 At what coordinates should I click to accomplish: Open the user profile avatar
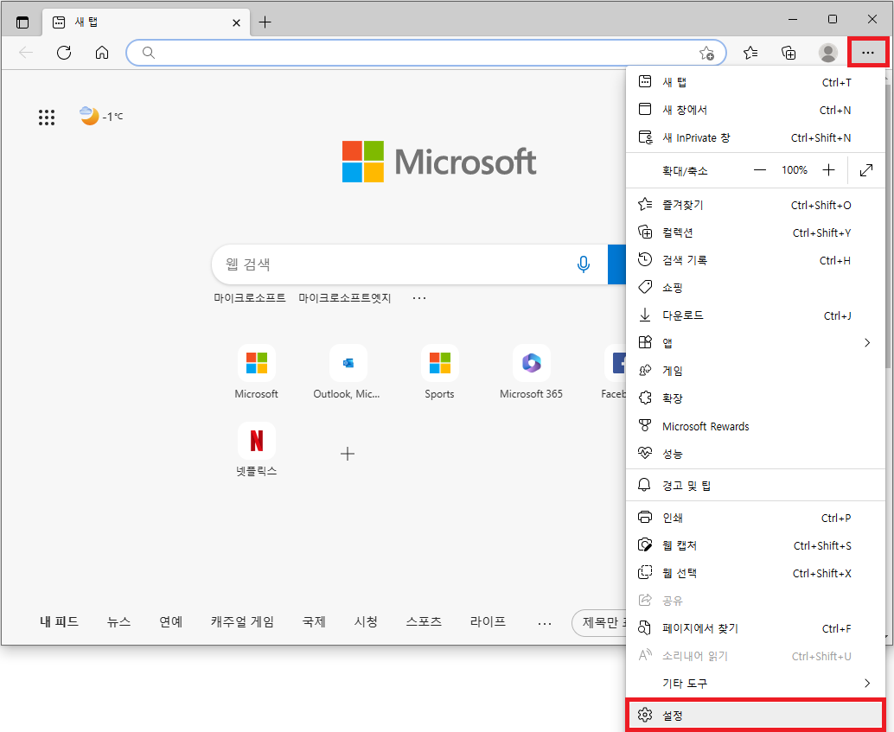pyautogui.click(x=828, y=53)
